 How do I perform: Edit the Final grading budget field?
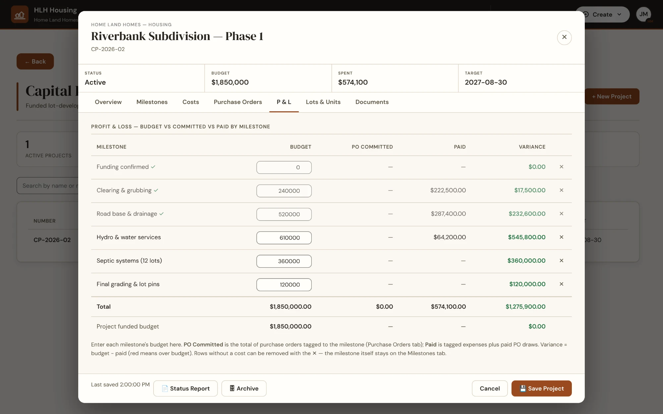coord(284,285)
